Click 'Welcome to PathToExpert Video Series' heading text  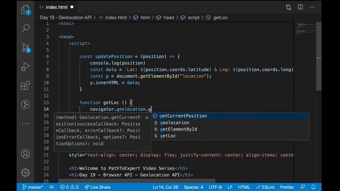pyautogui.click(x=127, y=168)
